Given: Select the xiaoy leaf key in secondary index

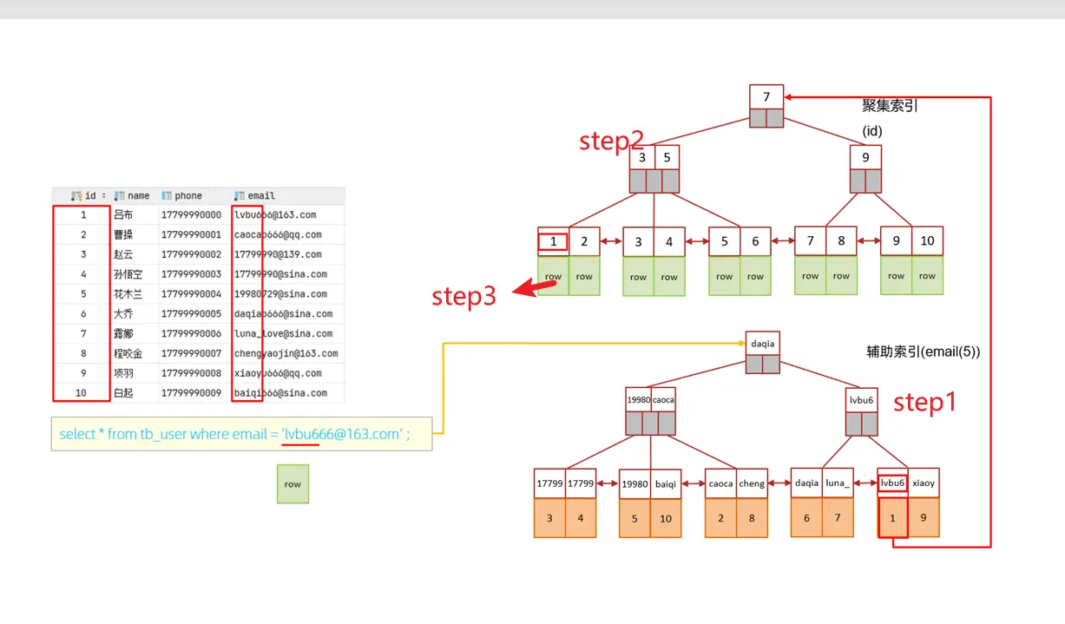Looking at the screenshot, I should [924, 483].
